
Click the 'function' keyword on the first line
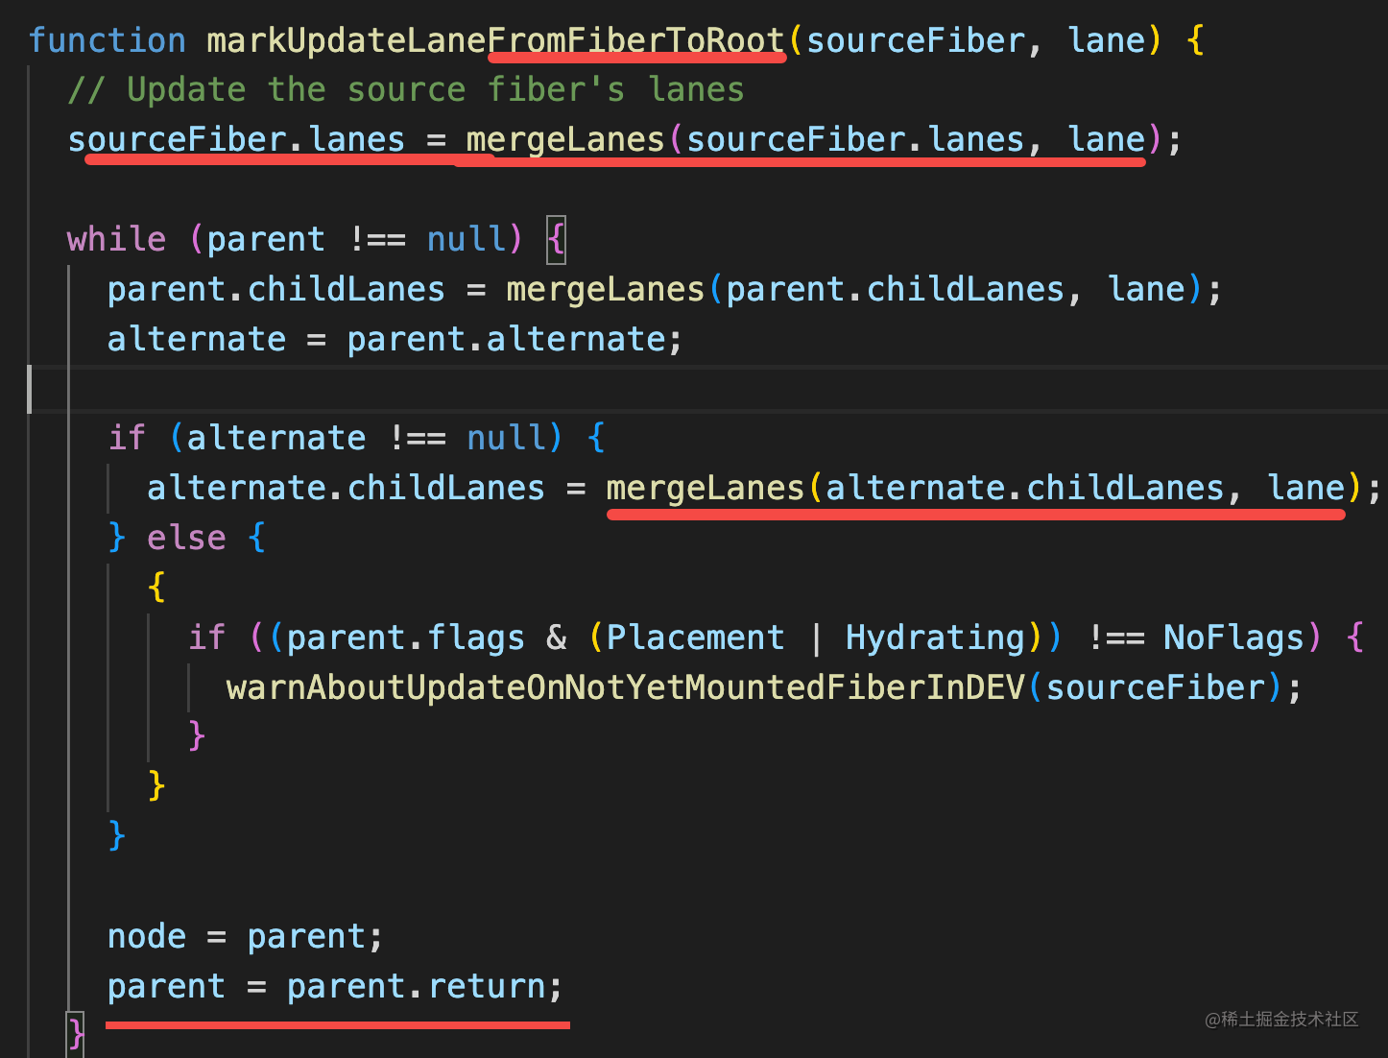point(107,40)
